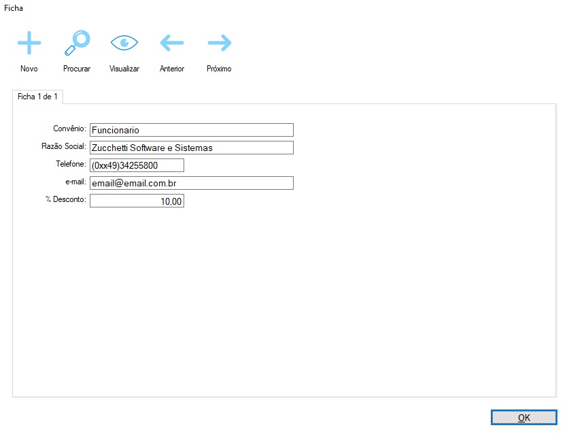Click the 'Convênio:' field label

coord(69,129)
